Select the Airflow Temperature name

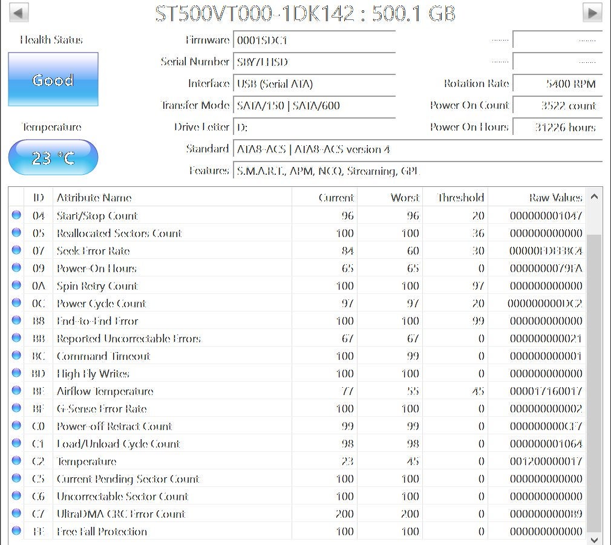tap(105, 391)
